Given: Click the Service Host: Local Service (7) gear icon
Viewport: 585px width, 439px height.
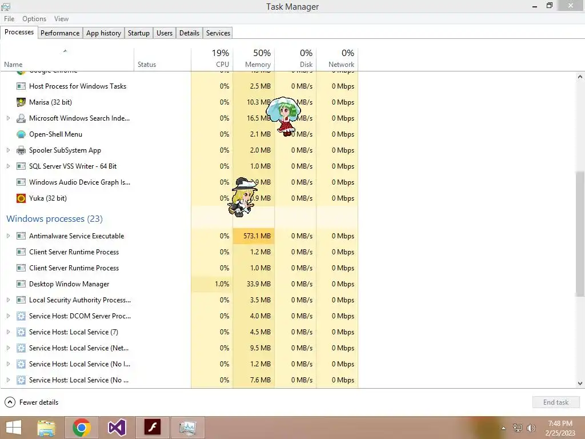Looking at the screenshot, I should (x=21, y=332).
